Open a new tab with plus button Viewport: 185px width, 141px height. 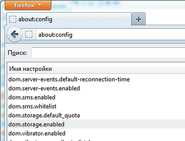tap(138, 19)
